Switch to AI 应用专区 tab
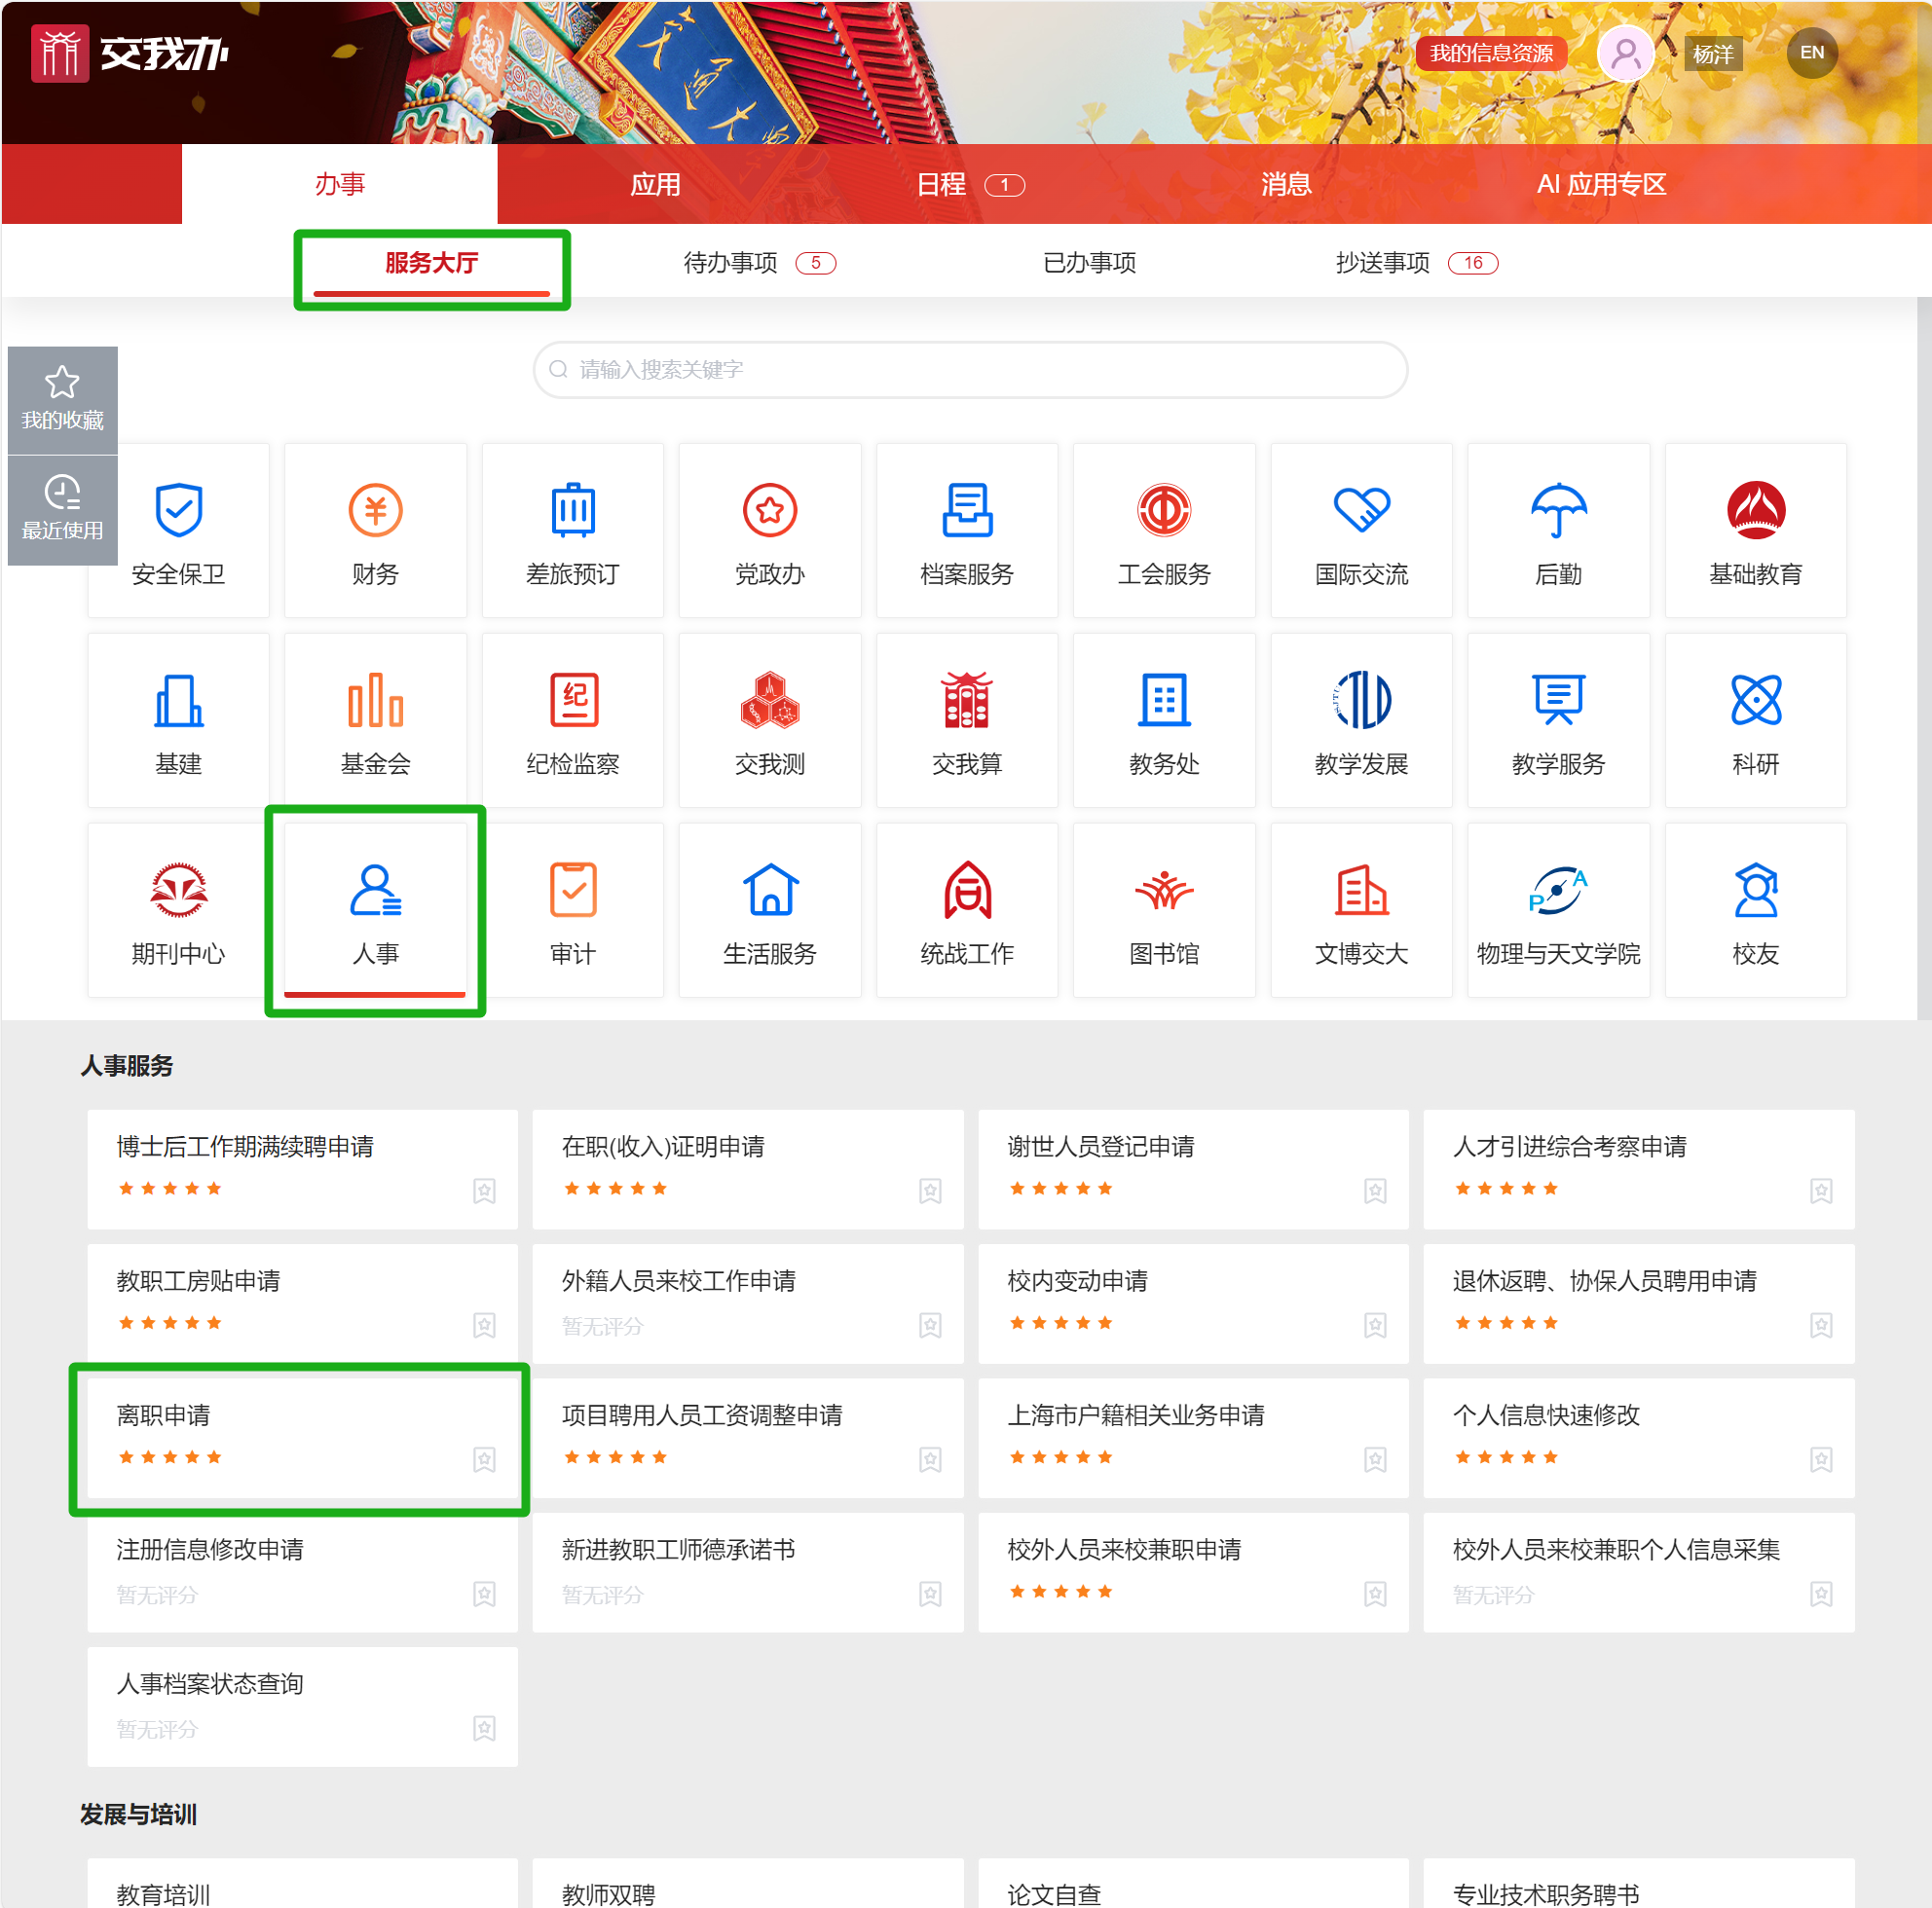Viewport: 1932px width, 1908px height. pyautogui.click(x=1600, y=184)
